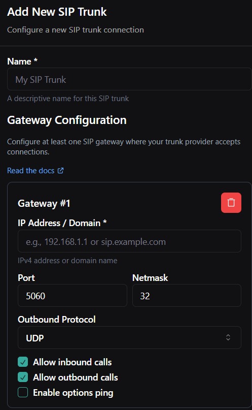This screenshot has width=252, height=410.
Task: Click the checkmark icon for inbound calls
Action: (x=23, y=362)
